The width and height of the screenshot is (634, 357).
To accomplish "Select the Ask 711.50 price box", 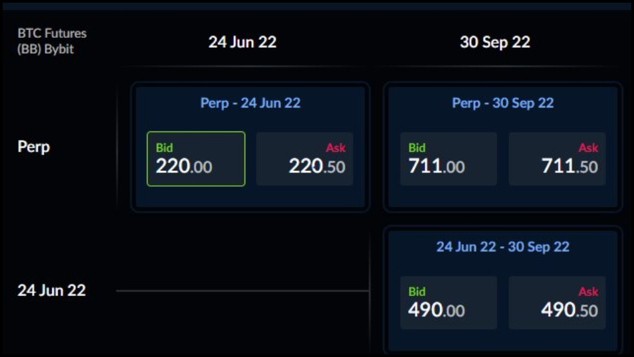I will pos(557,159).
